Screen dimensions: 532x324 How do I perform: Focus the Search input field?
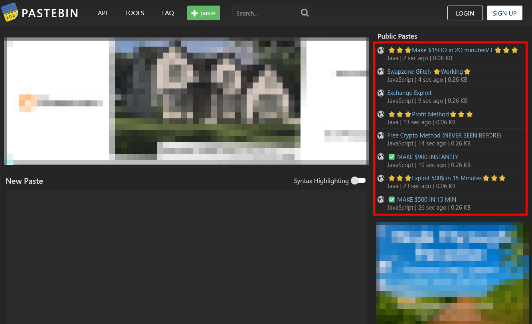pos(265,13)
